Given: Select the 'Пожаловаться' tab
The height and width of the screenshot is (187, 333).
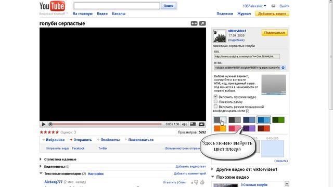Looking at the screenshot, I should [139, 140].
